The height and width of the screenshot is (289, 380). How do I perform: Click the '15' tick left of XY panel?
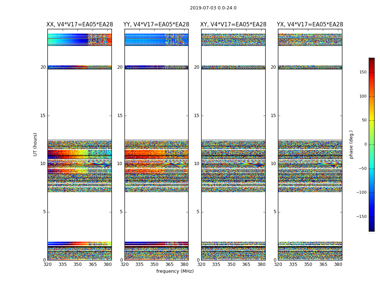point(197,116)
